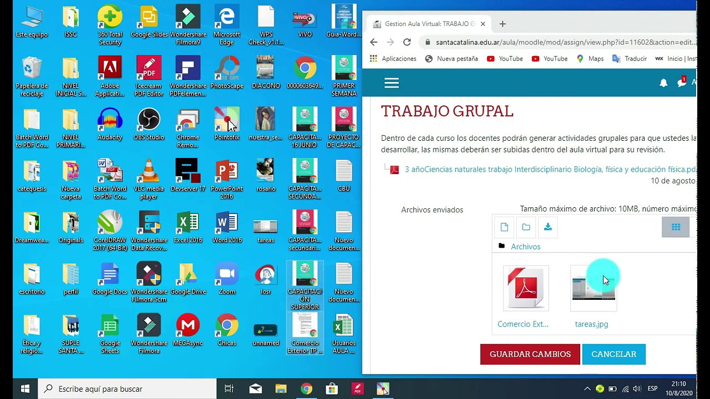Open the Moodle hamburger navigation menu
Screen dimensions: 710x399
click(x=392, y=83)
